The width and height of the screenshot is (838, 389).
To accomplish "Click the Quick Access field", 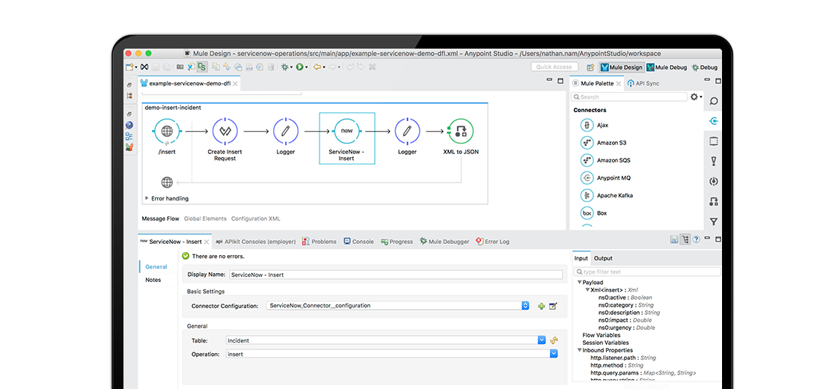I will pyautogui.click(x=554, y=67).
